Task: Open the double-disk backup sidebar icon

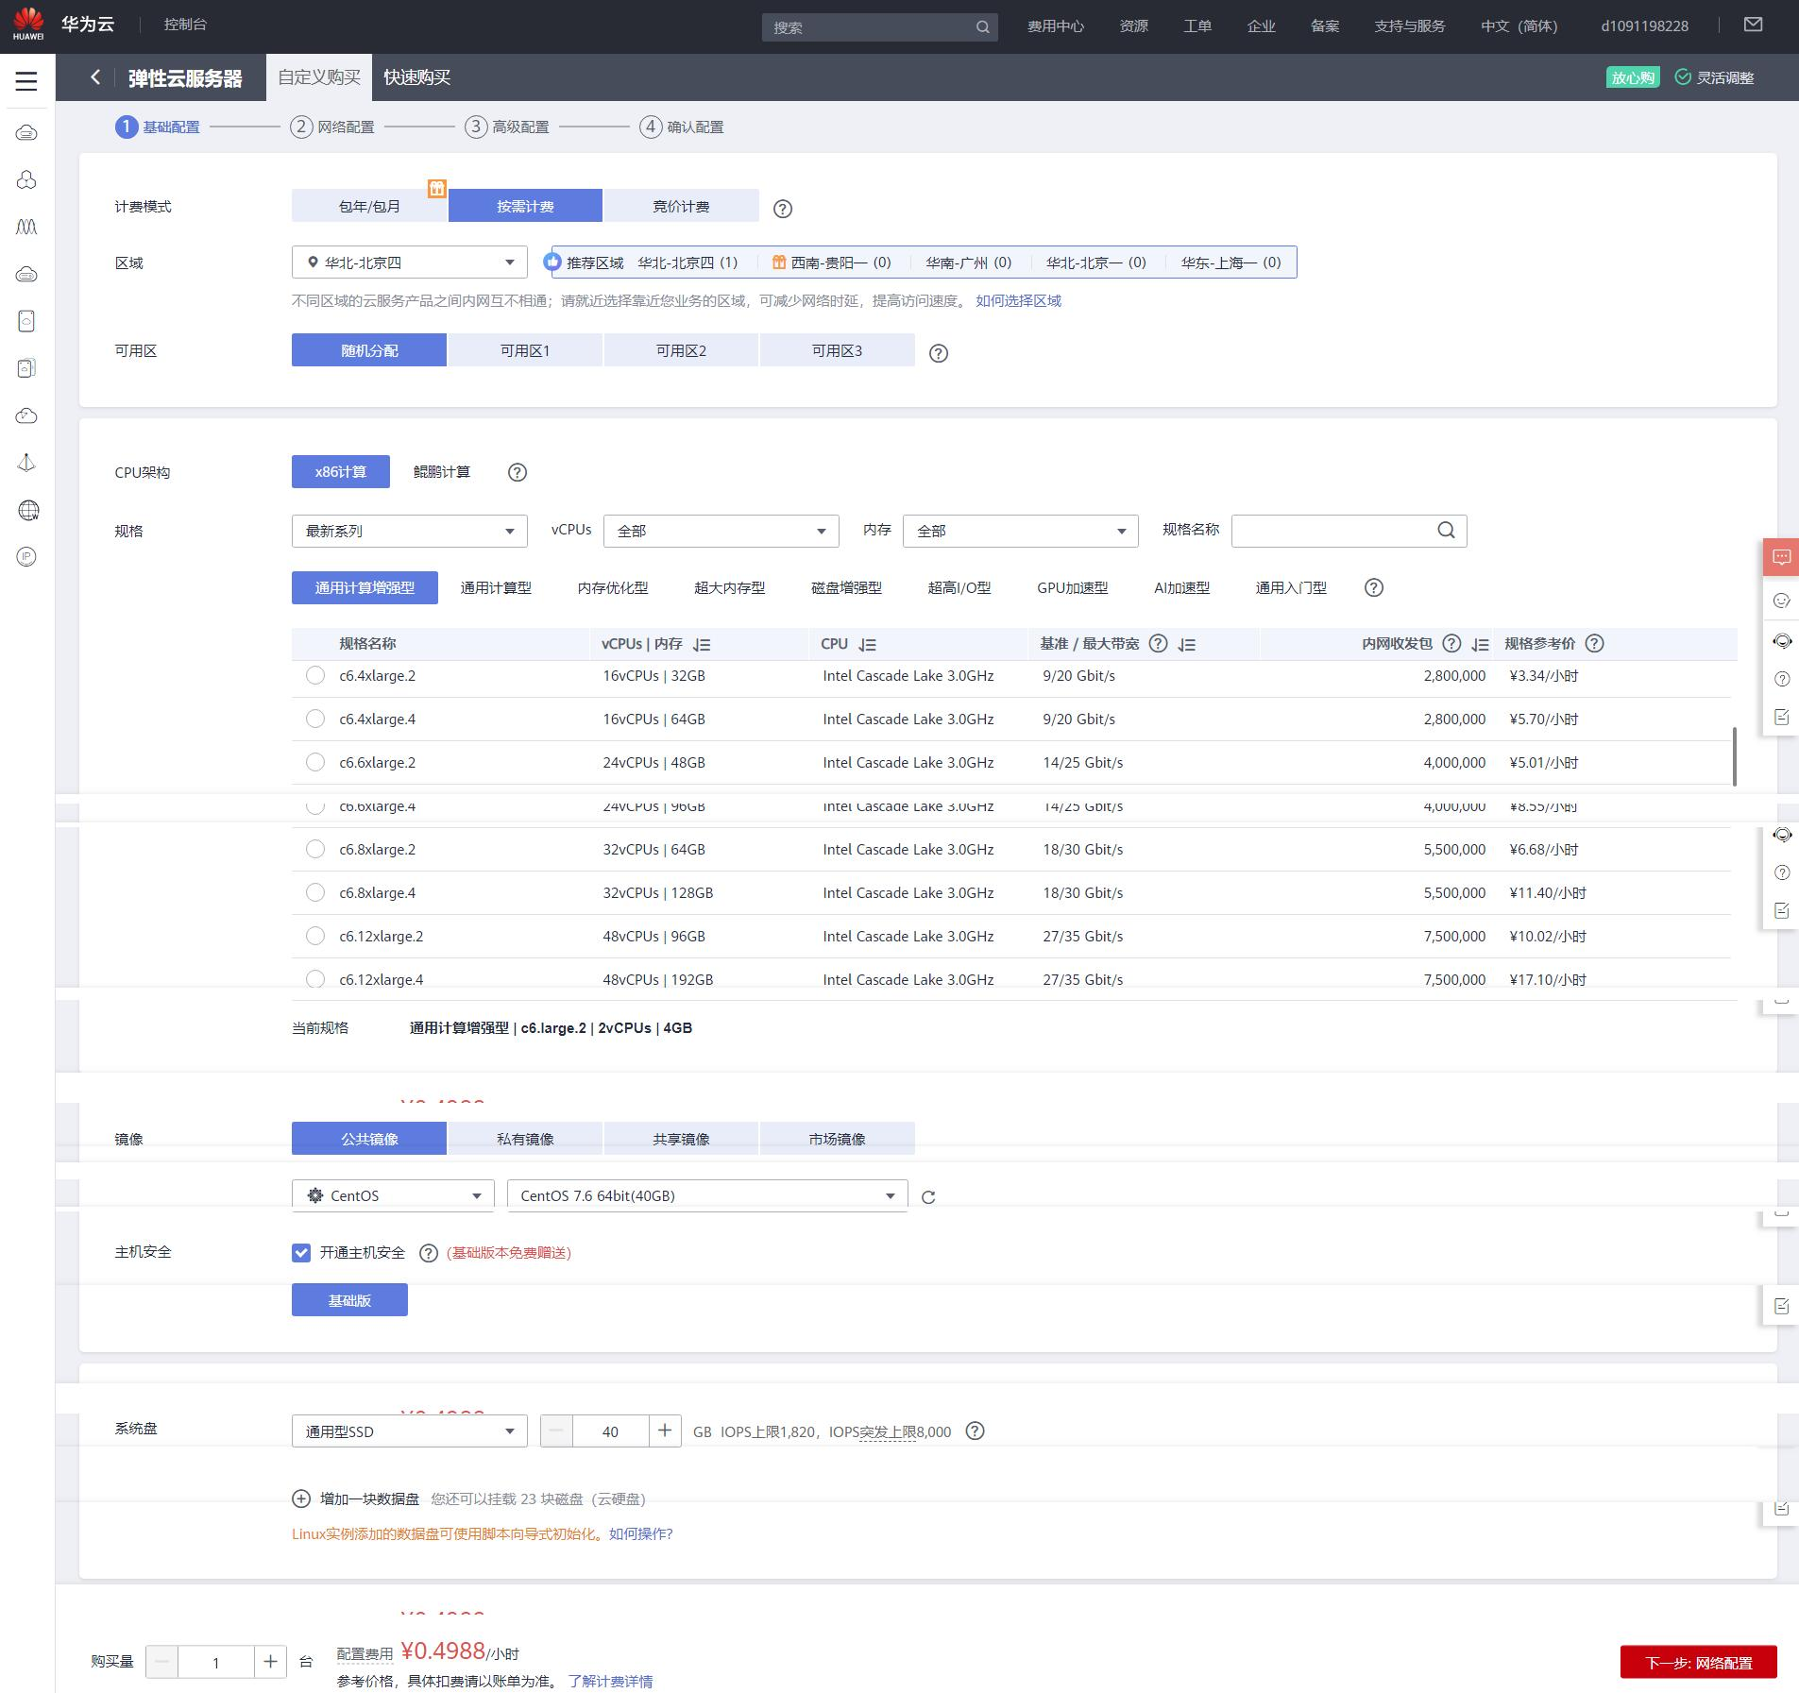Action: (x=26, y=368)
